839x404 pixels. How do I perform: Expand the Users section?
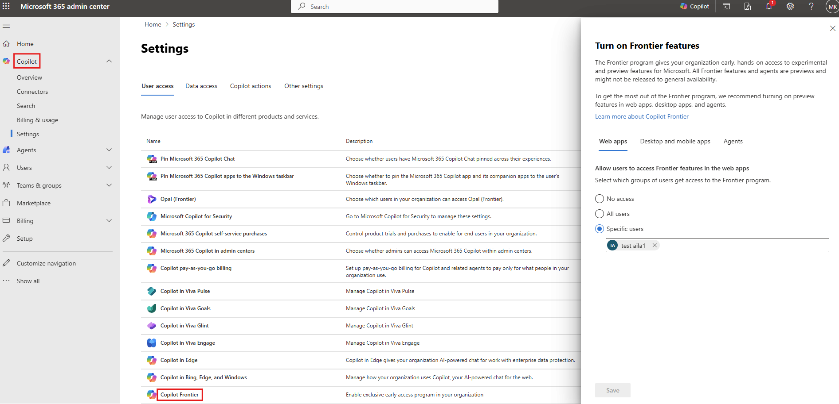click(x=109, y=167)
